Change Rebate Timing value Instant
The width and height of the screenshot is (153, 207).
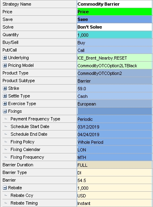115,203
